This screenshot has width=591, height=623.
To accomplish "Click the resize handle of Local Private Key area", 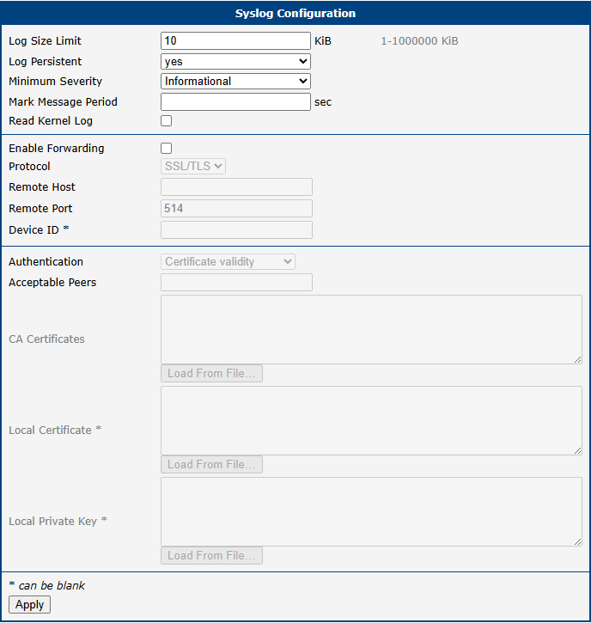I will coord(578,541).
